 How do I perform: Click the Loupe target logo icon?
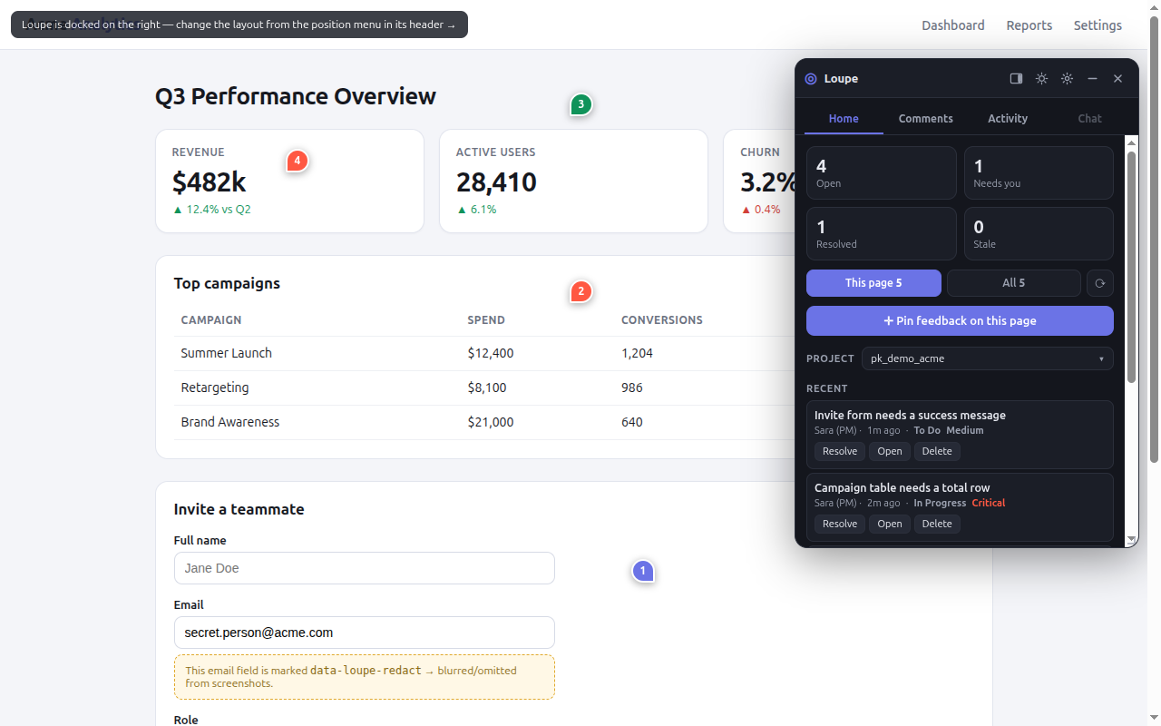(x=810, y=79)
